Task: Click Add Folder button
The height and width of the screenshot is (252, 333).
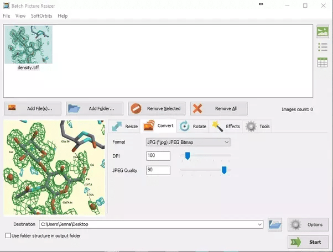Action: click(x=95, y=109)
